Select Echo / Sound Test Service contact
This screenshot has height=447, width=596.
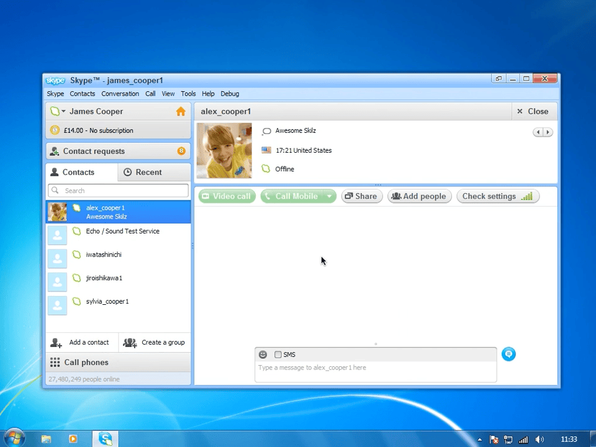(118, 235)
